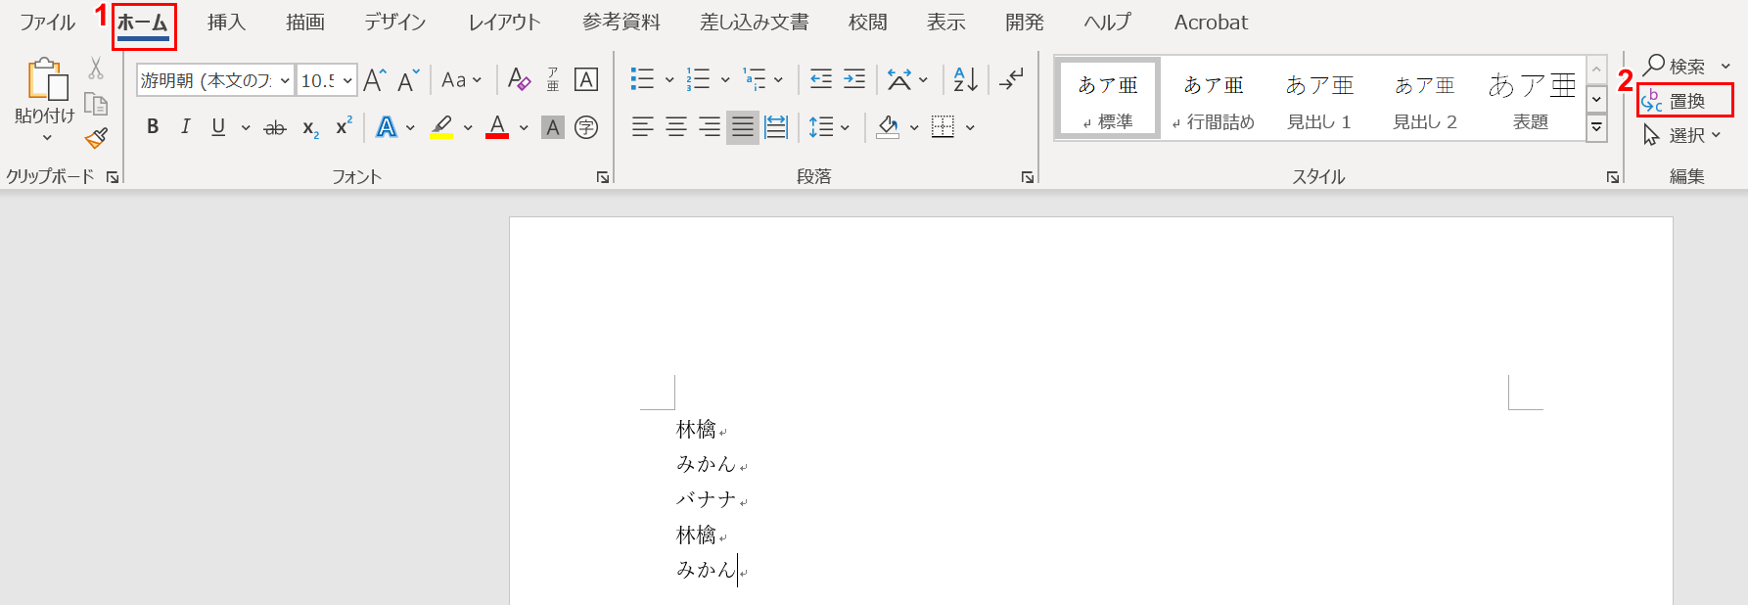Switch to the レイアウト tab
The height and width of the screenshot is (605, 1748).
click(x=504, y=23)
